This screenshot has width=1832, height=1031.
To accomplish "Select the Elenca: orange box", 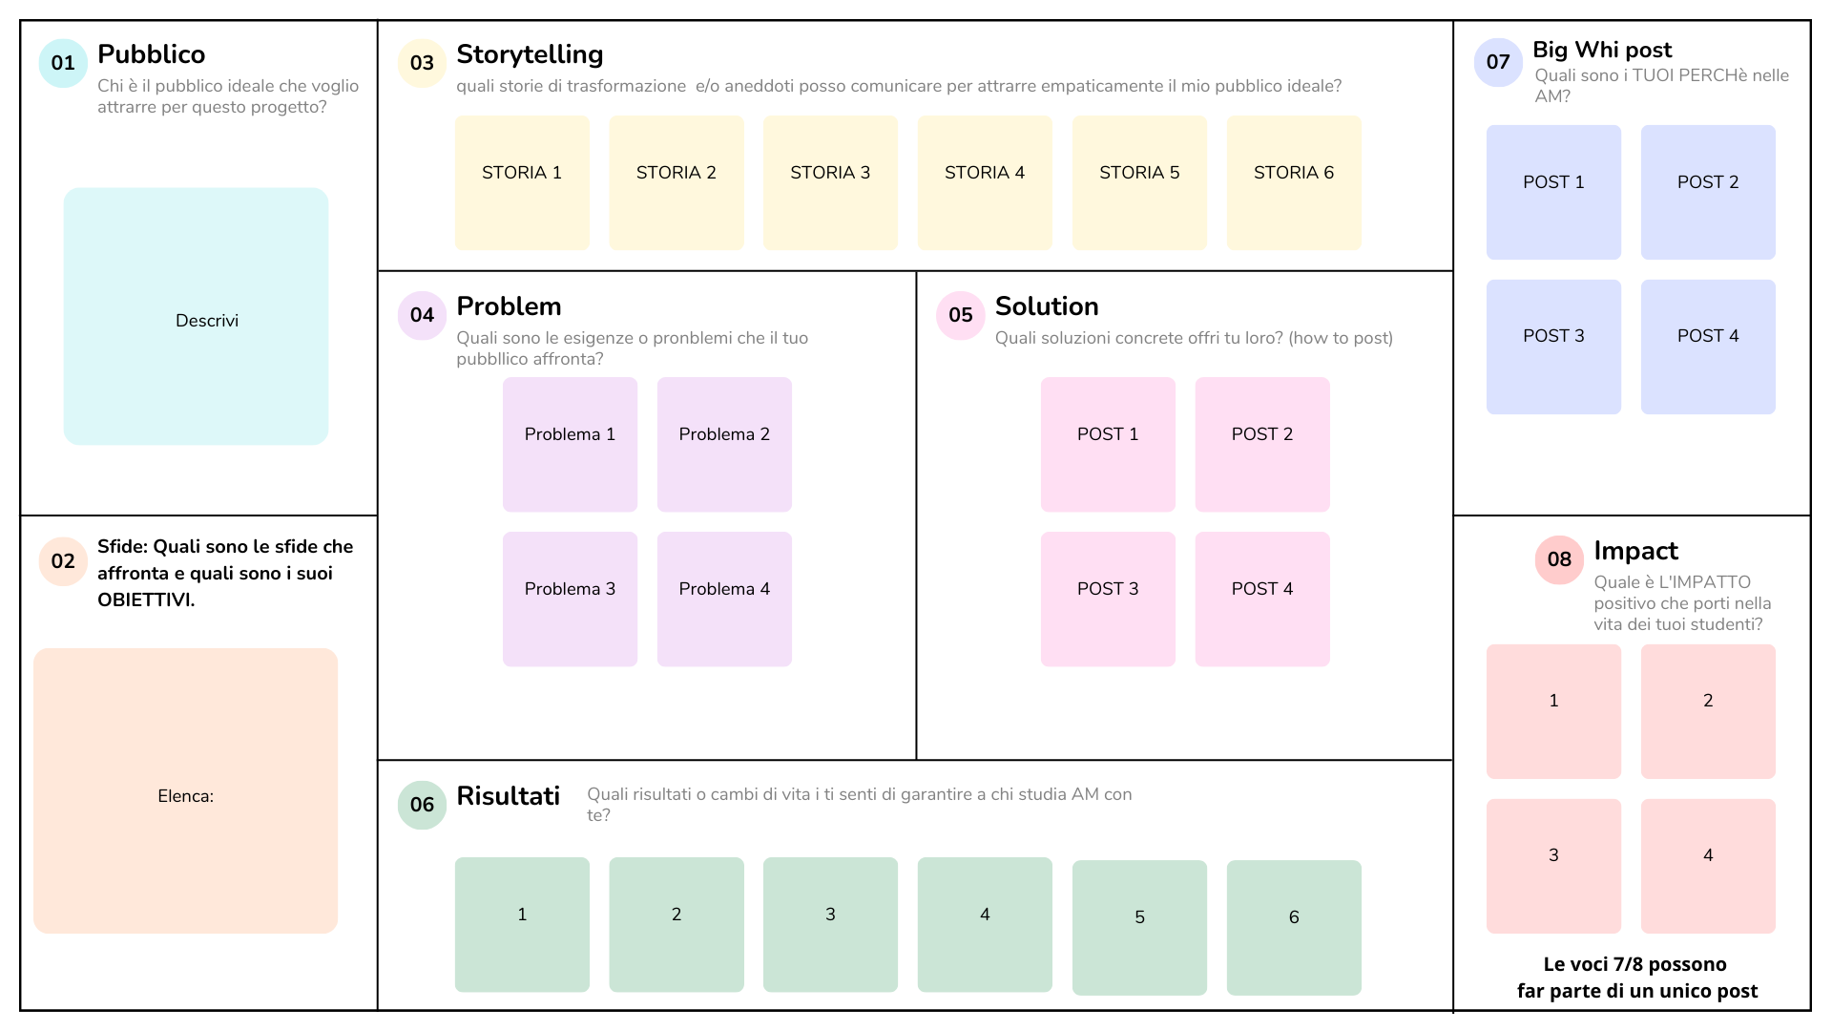I will [x=186, y=790].
